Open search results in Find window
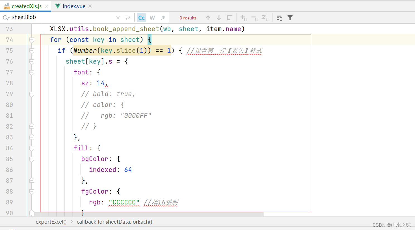This screenshot has height=230, width=415. point(279,18)
